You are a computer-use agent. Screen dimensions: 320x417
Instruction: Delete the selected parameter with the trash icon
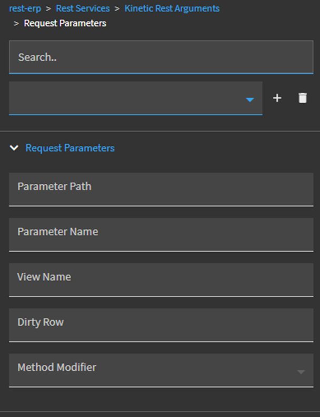(x=303, y=98)
